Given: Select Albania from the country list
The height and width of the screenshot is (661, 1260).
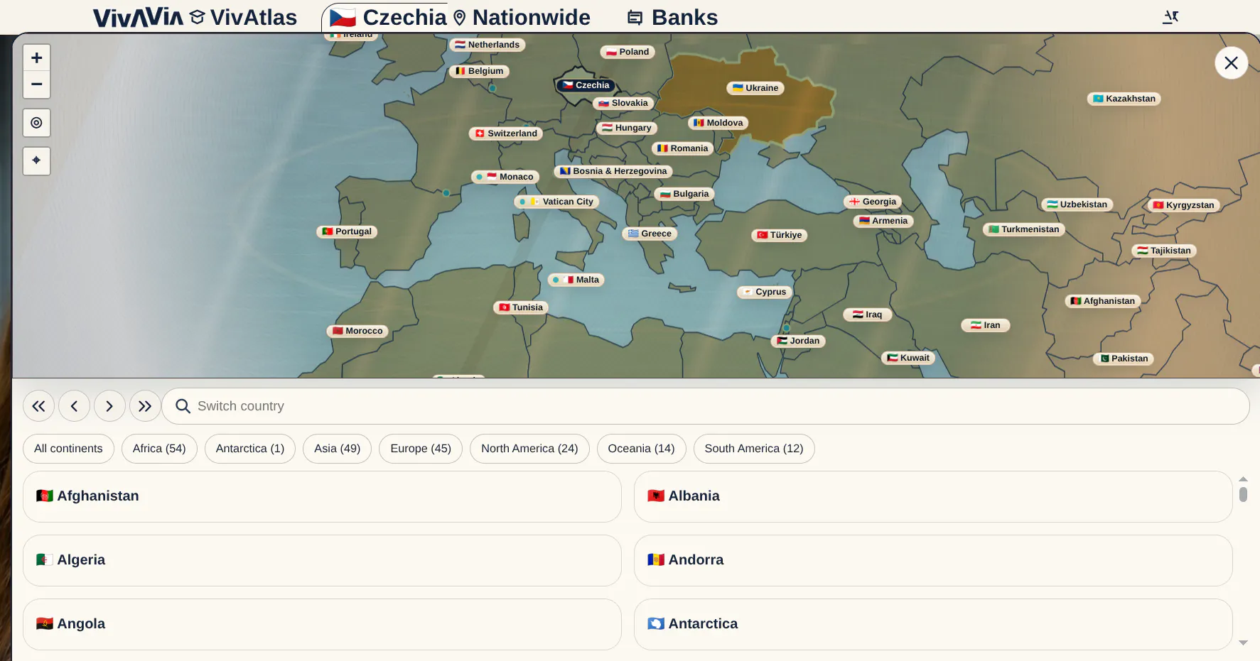Looking at the screenshot, I should click(933, 496).
